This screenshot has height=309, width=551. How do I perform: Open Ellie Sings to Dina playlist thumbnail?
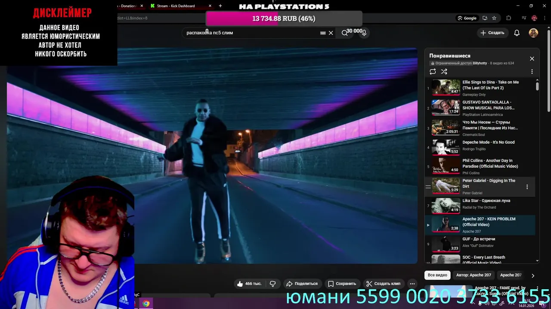click(x=446, y=87)
